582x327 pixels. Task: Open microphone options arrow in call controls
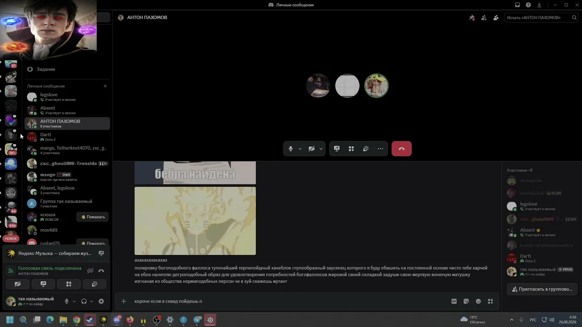[x=300, y=149]
